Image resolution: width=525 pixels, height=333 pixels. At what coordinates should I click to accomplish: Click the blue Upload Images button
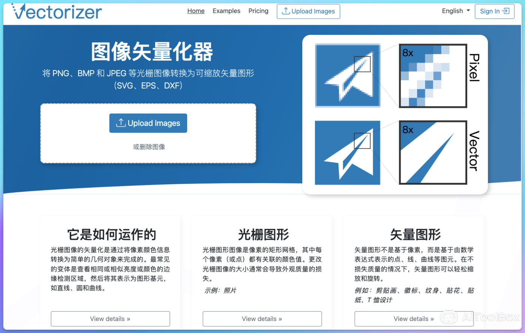coord(148,123)
